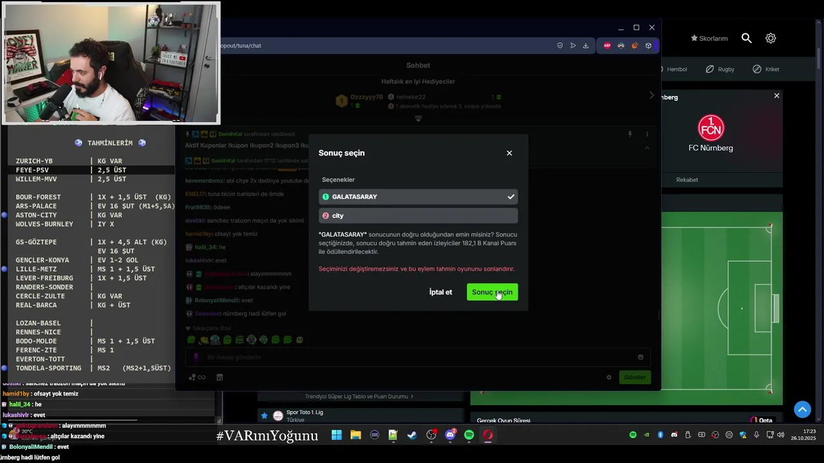Click the Sohbet chat header
This screenshot has width=824, height=463.
pos(418,66)
